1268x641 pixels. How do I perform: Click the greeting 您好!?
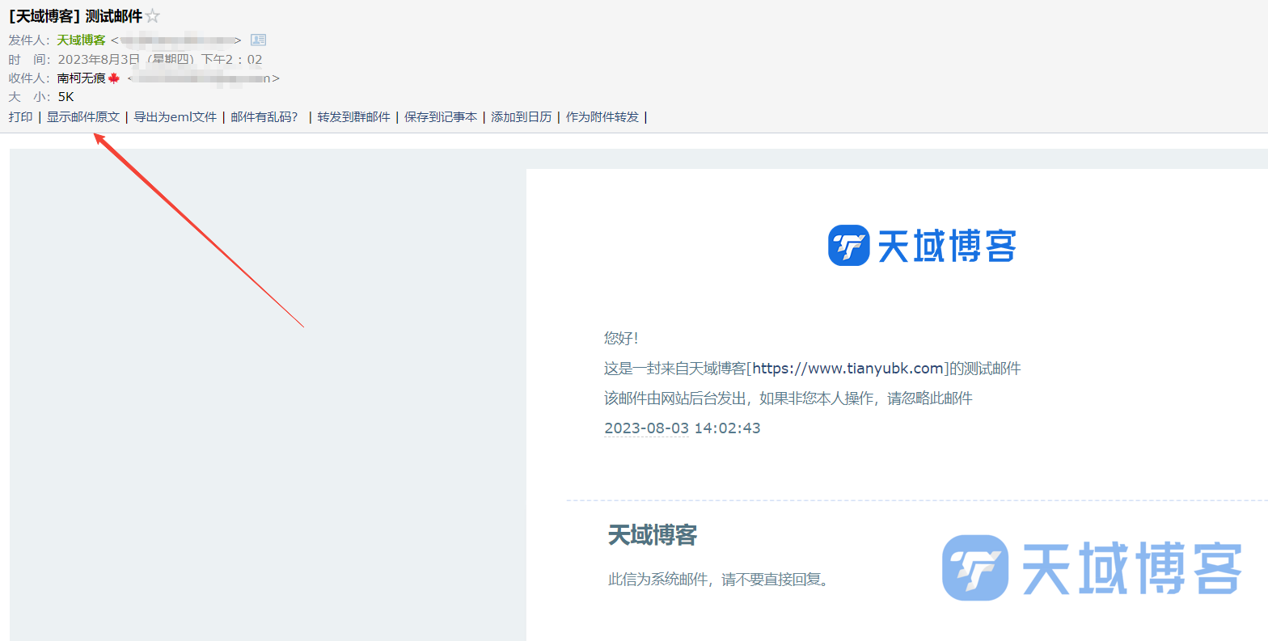[x=621, y=339]
